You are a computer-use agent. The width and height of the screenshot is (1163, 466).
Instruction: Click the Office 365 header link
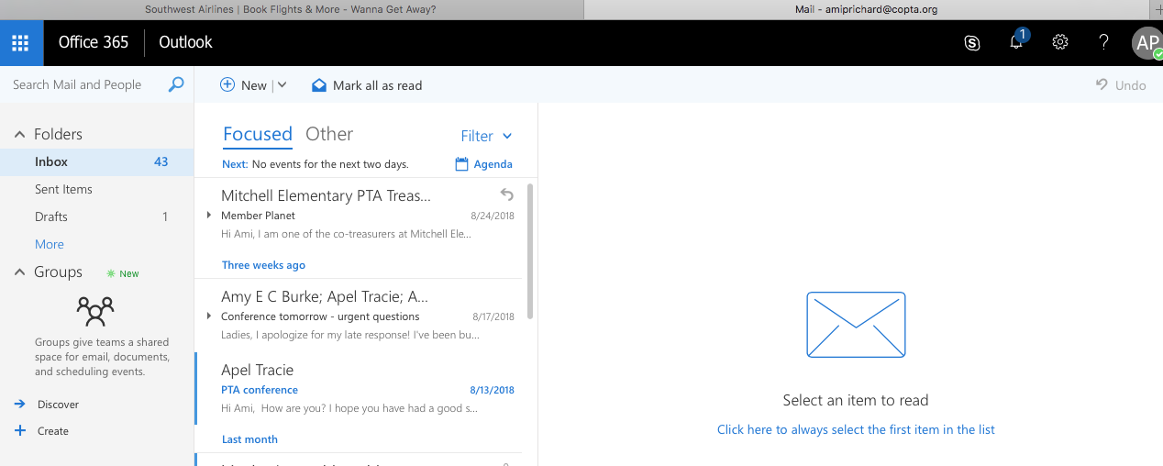coord(94,42)
